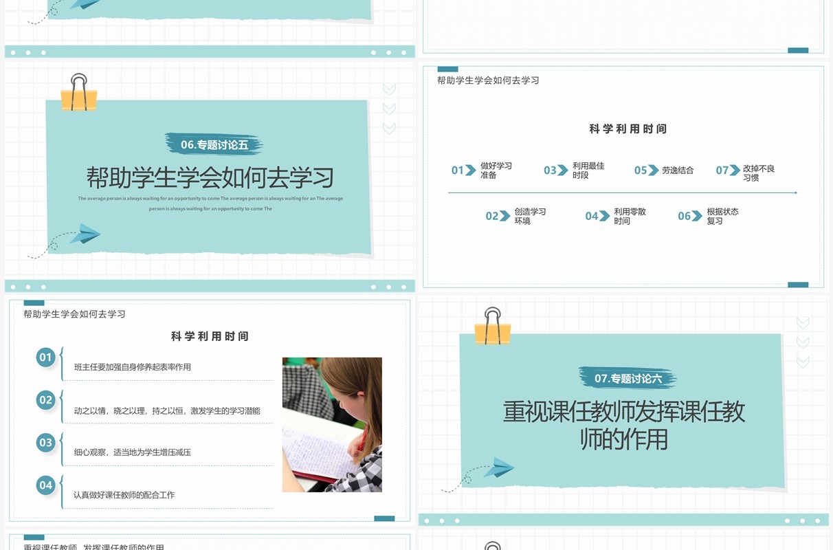Click the 科学利用时间 heading on the timeline slide
This screenshot has width=833, height=550.
click(628, 129)
